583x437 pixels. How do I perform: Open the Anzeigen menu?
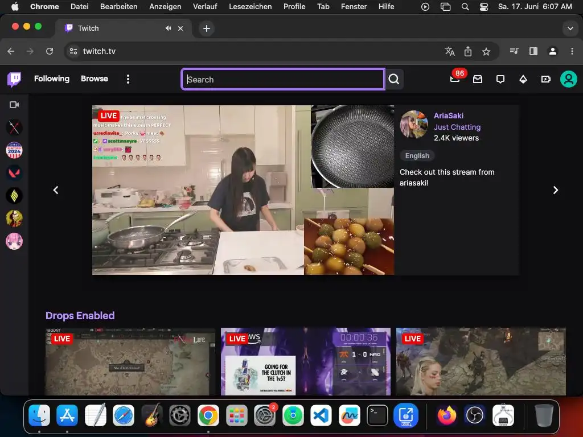tap(165, 7)
